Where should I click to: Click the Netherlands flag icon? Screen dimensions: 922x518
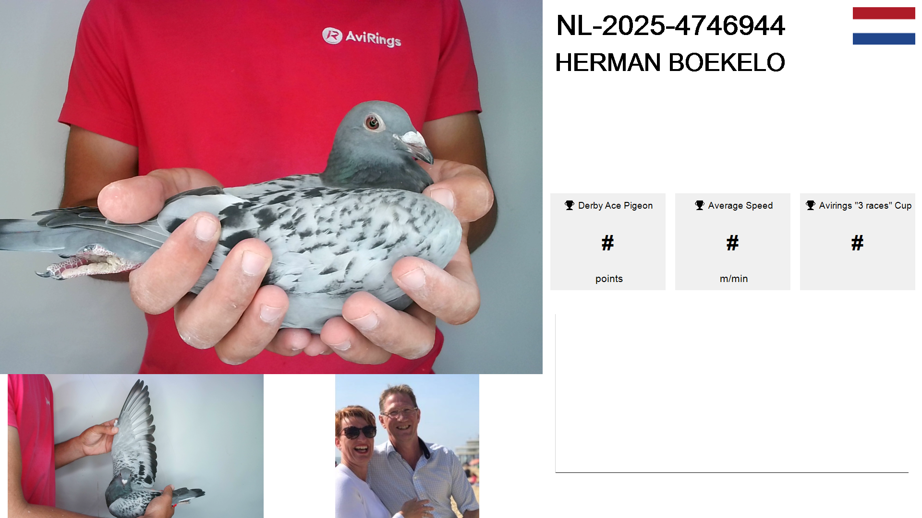pos(884,26)
